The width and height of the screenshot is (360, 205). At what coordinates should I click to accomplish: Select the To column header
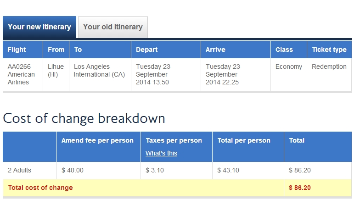(x=100, y=50)
